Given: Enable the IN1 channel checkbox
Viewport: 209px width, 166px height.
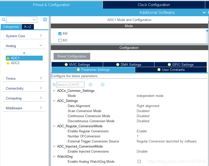Looking at the screenshot, I should (60, 40).
